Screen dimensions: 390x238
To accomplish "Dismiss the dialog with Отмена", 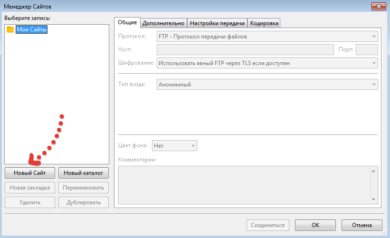I will [x=361, y=225].
